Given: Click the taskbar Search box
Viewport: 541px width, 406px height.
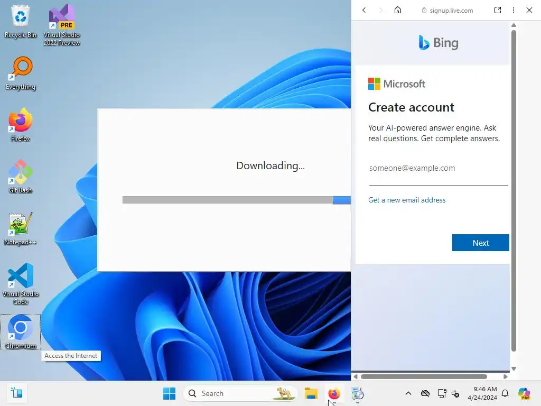Looking at the screenshot, I should [x=240, y=393].
